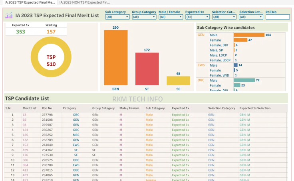Image resolution: width=294 pixels, height=181 pixels.
Task: Select merit list value 306
Action: click(25, 160)
